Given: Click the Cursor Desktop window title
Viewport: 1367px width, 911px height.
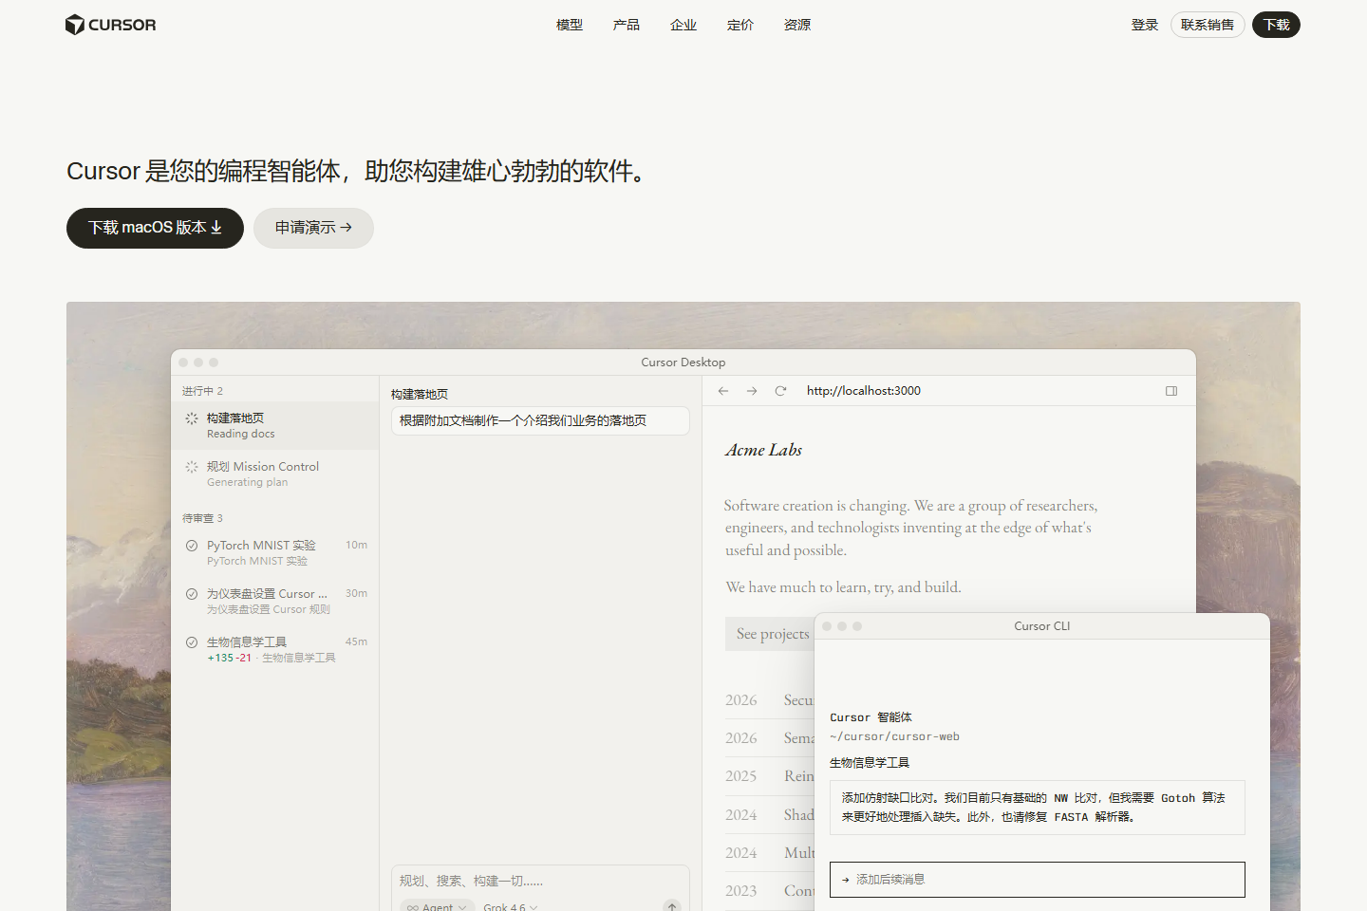Looking at the screenshot, I should point(683,363).
